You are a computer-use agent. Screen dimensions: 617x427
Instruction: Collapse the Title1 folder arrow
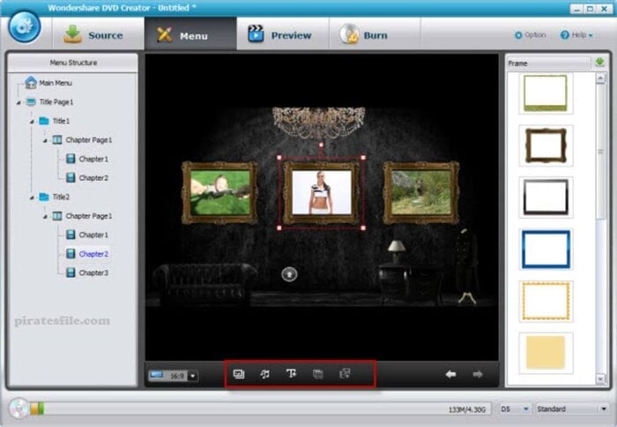[32, 122]
